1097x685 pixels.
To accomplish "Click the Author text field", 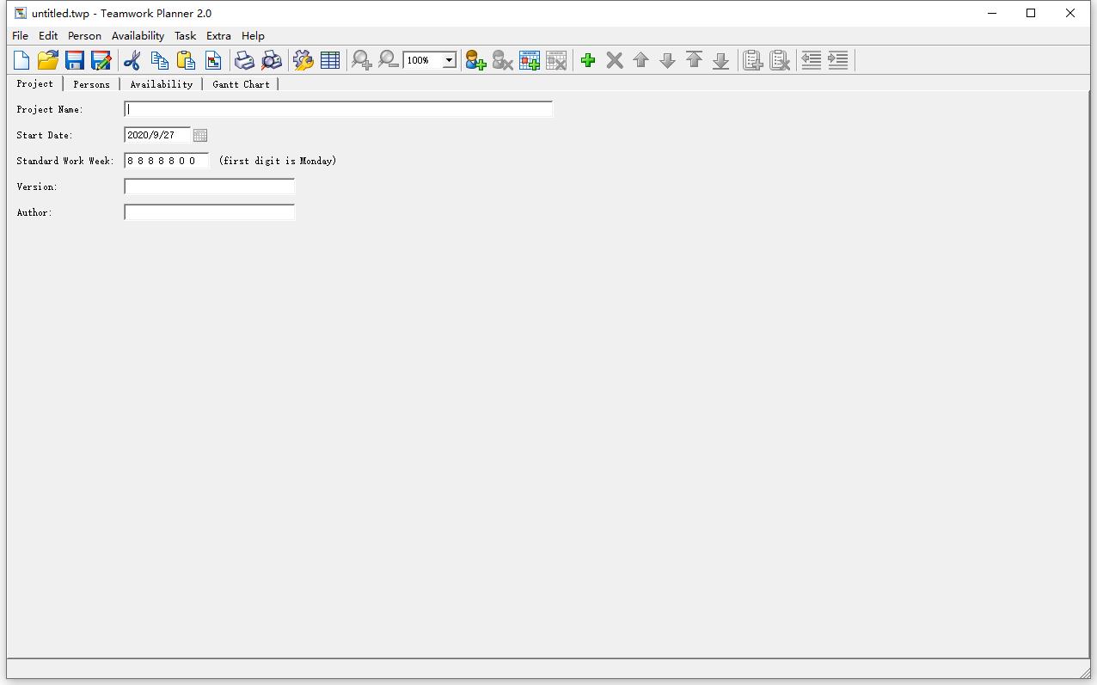I will [x=209, y=212].
